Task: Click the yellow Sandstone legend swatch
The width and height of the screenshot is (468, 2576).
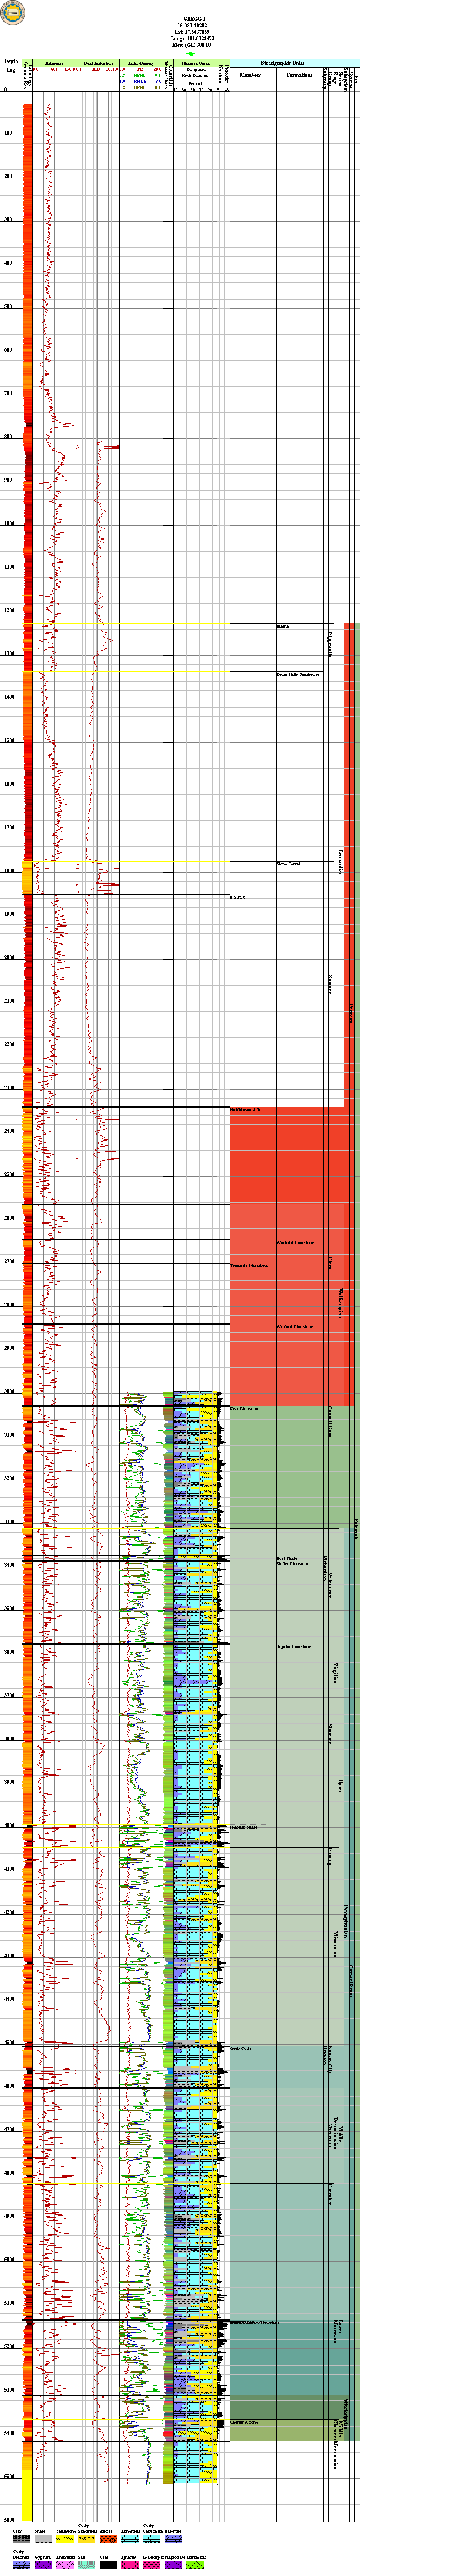Action: click(x=65, y=2539)
